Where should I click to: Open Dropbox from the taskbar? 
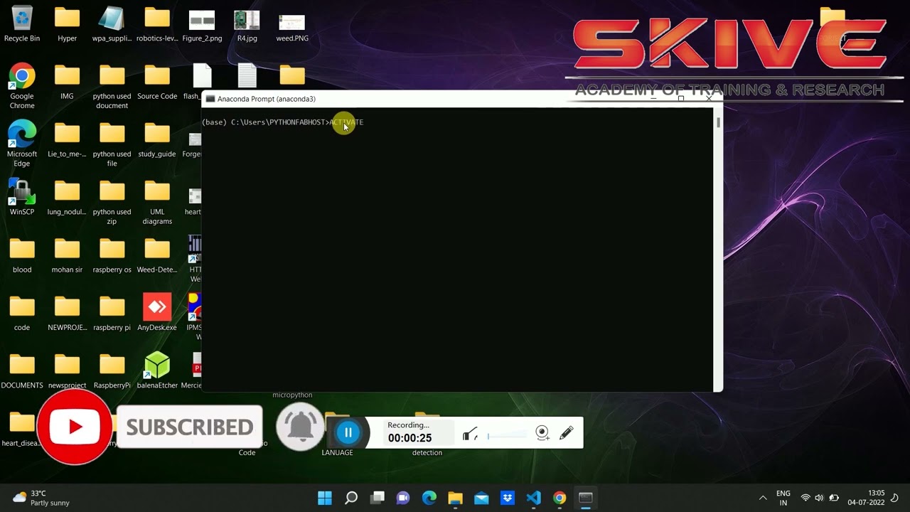point(508,498)
